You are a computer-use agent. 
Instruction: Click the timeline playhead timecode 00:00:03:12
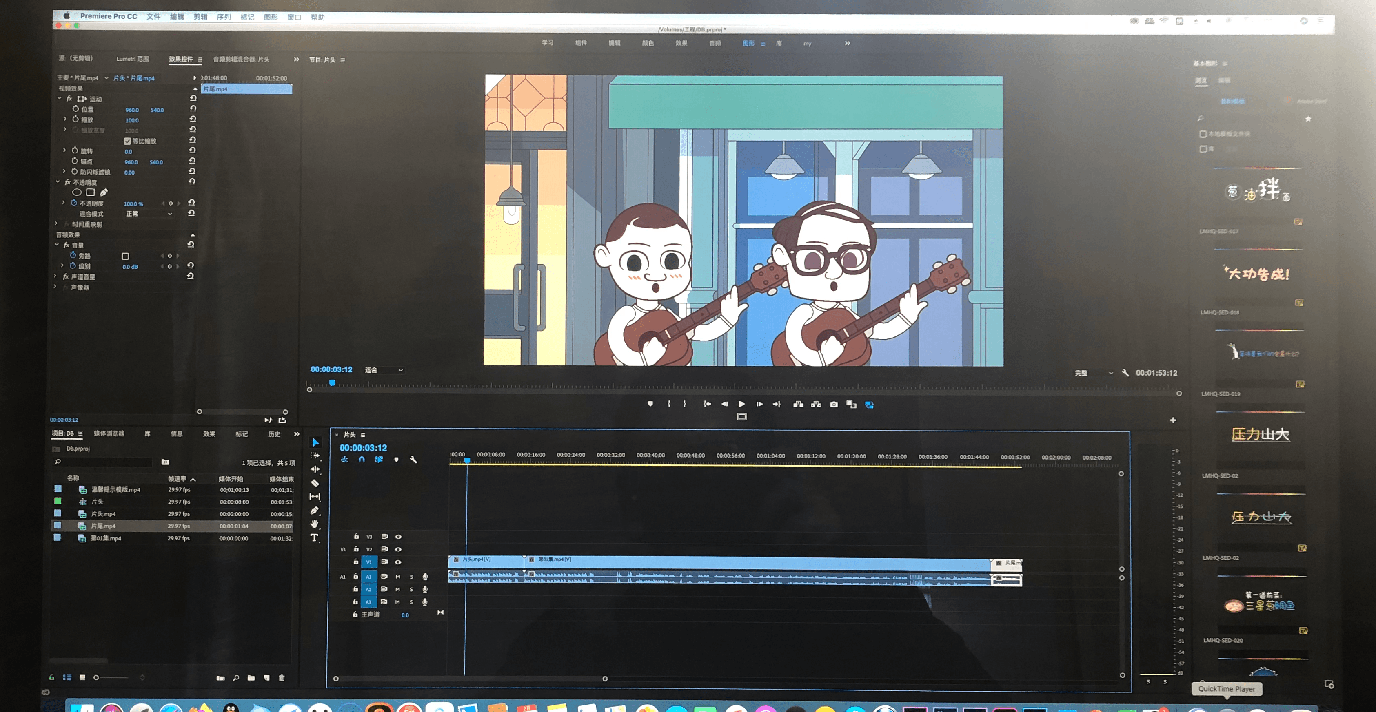click(x=363, y=448)
